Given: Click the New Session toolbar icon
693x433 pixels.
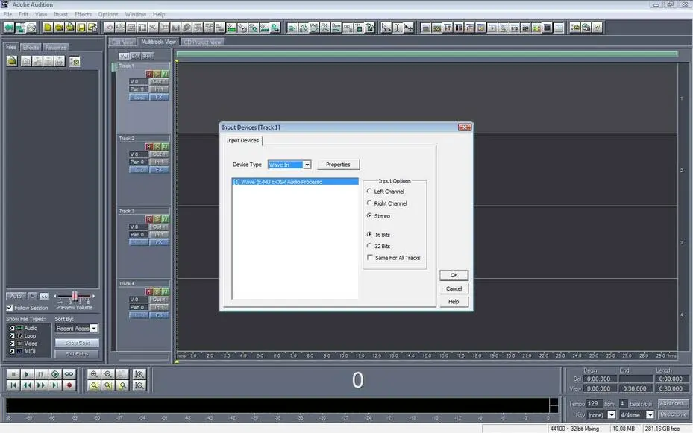Looking at the screenshot, I should click(47, 28).
